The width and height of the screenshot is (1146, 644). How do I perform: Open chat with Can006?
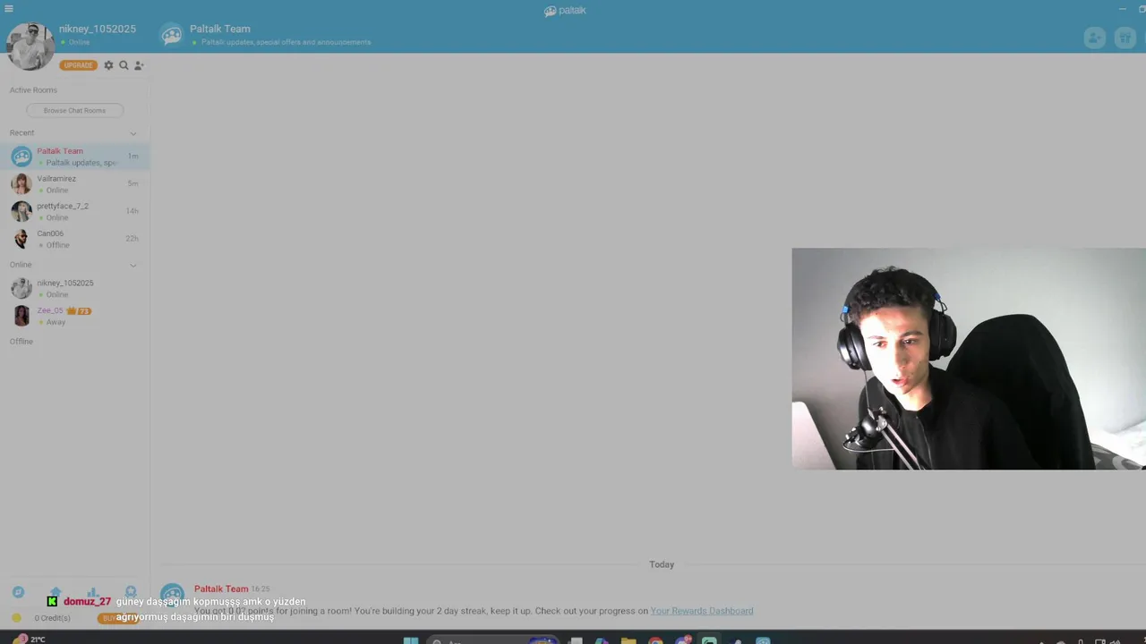pyautogui.click(x=74, y=239)
